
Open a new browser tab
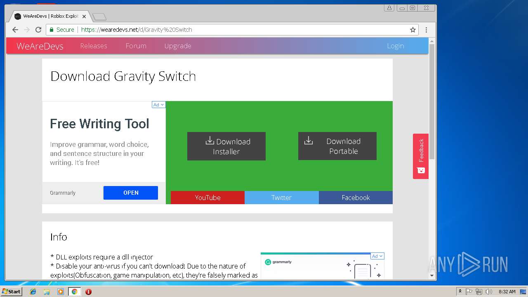[99, 16]
